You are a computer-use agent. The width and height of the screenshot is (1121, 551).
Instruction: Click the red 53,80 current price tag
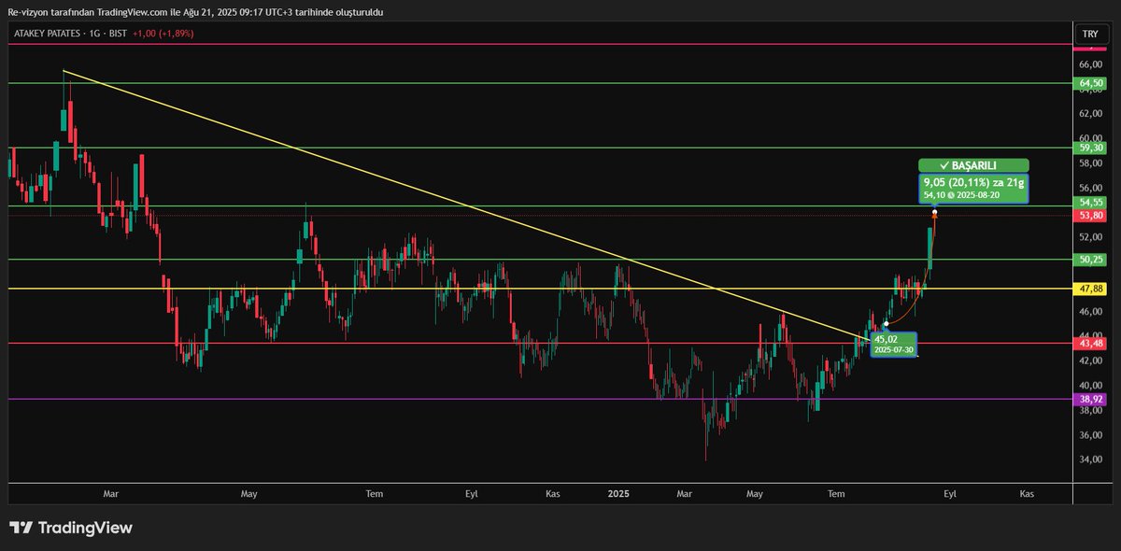pyautogui.click(x=1091, y=216)
